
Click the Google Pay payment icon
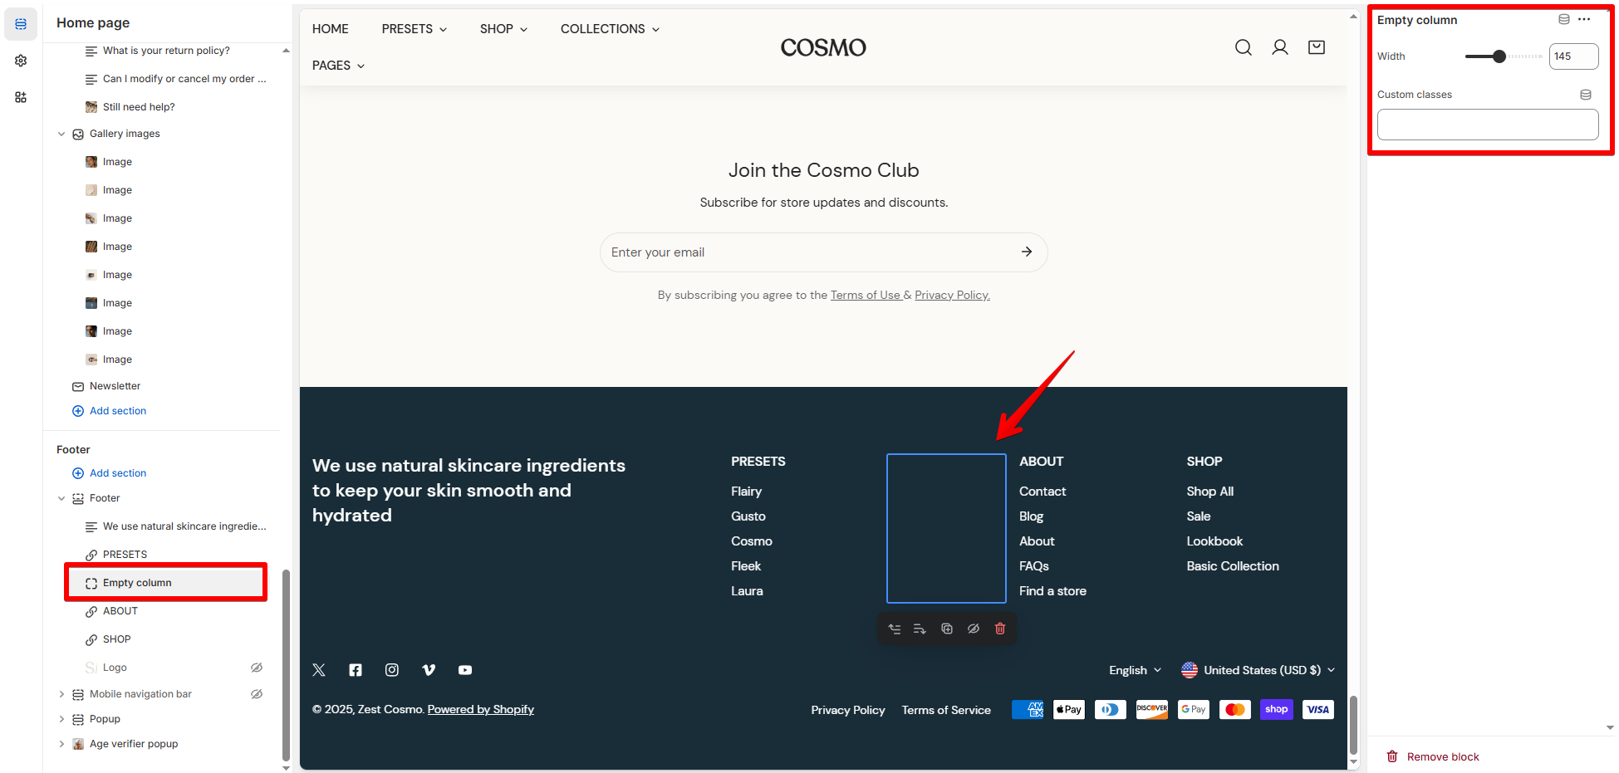(x=1194, y=709)
